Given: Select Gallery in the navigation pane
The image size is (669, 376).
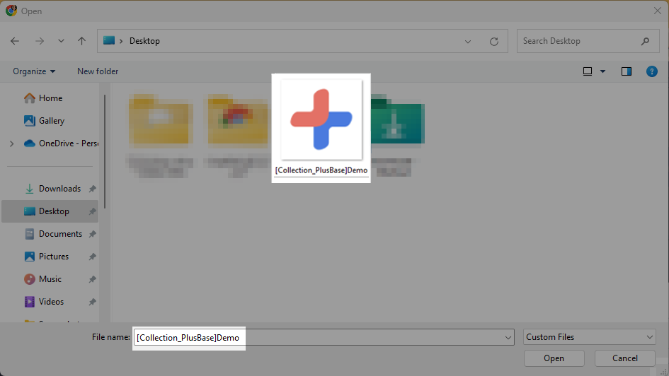Looking at the screenshot, I should tap(52, 121).
